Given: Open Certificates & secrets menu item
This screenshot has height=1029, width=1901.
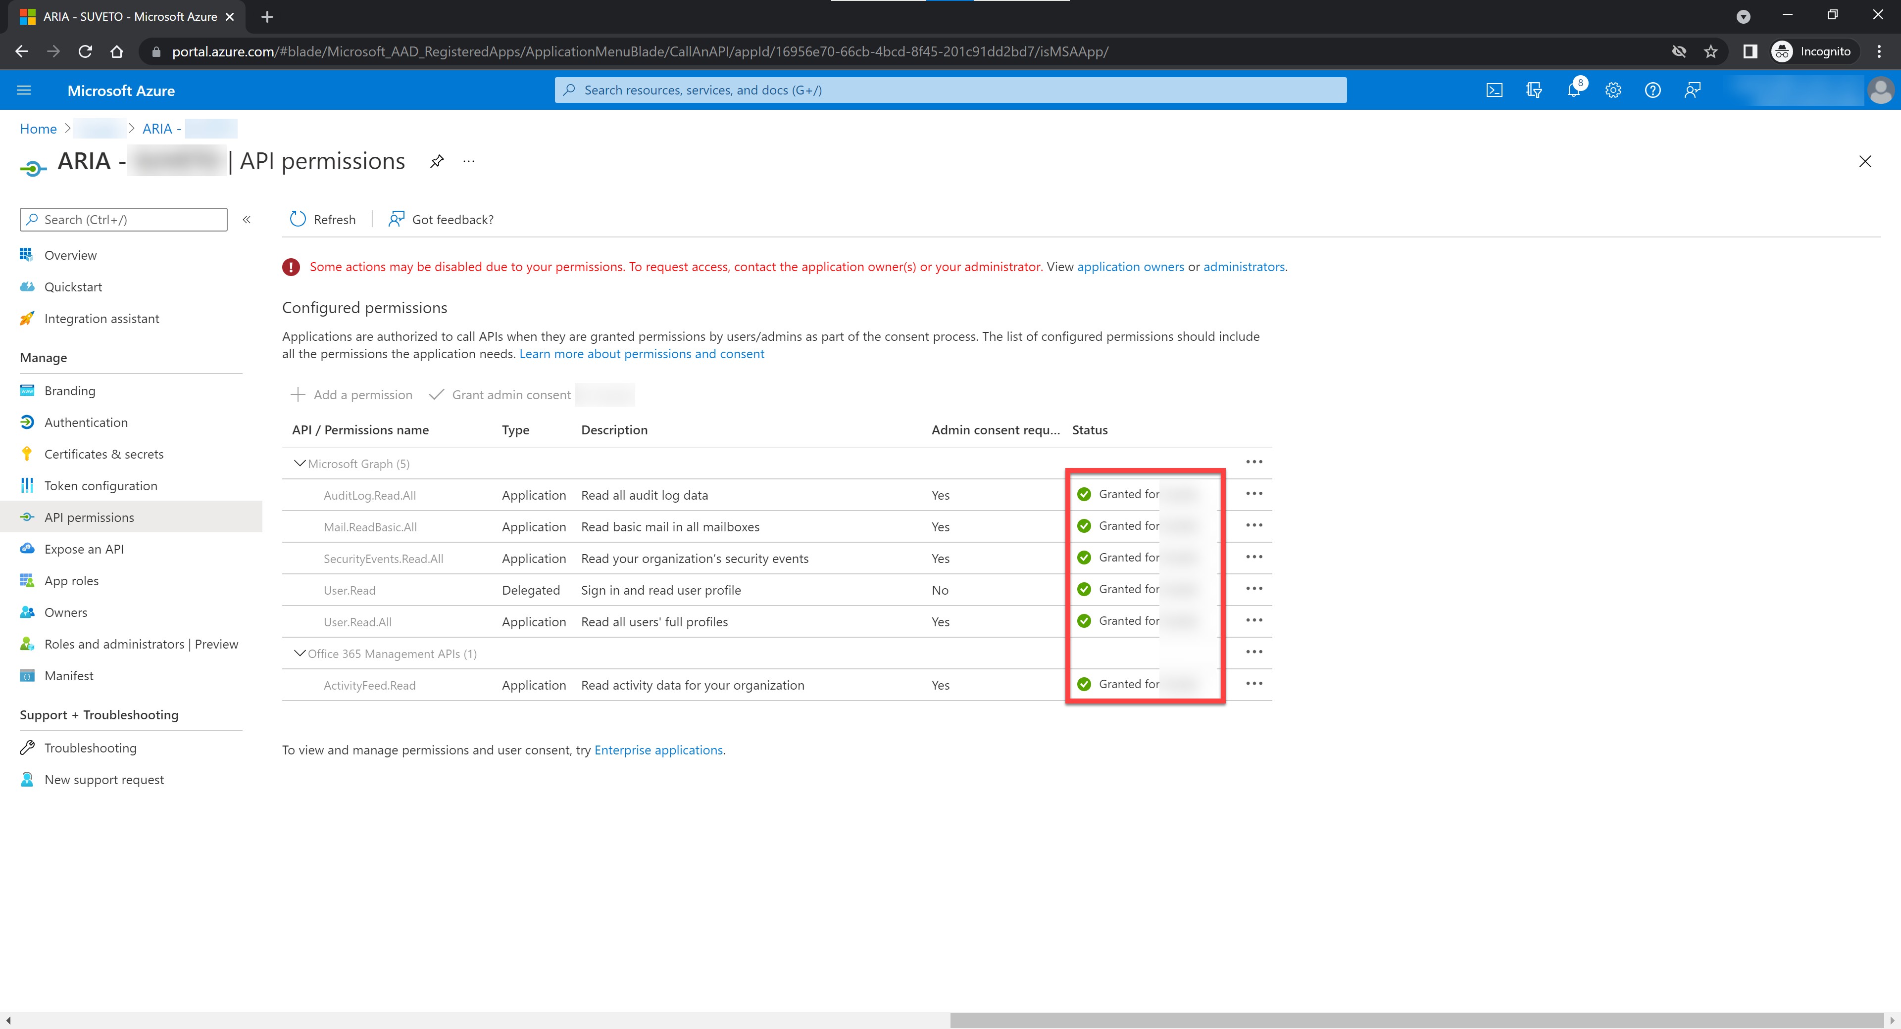Looking at the screenshot, I should click(x=103, y=454).
